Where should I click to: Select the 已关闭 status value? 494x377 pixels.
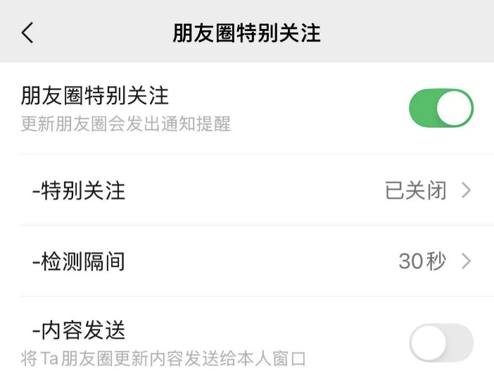[416, 190]
